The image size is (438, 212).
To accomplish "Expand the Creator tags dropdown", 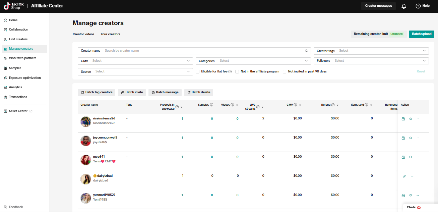I will tap(371, 51).
